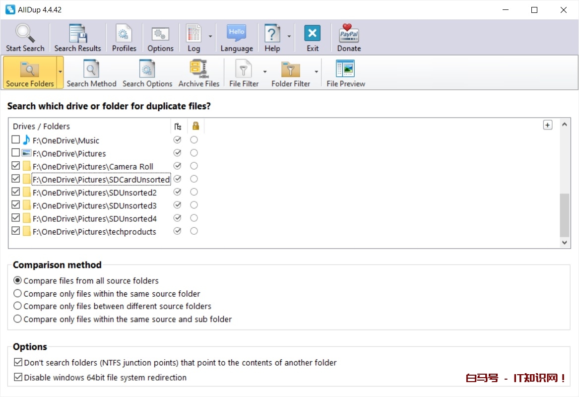Click the plus button to add folder
The height and width of the screenshot is (397, 579).
(547, 125)
